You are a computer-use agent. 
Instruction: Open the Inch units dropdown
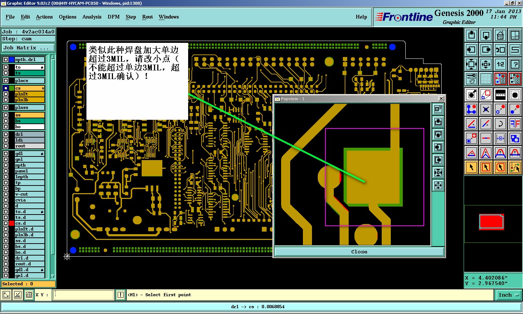point(508,295)
